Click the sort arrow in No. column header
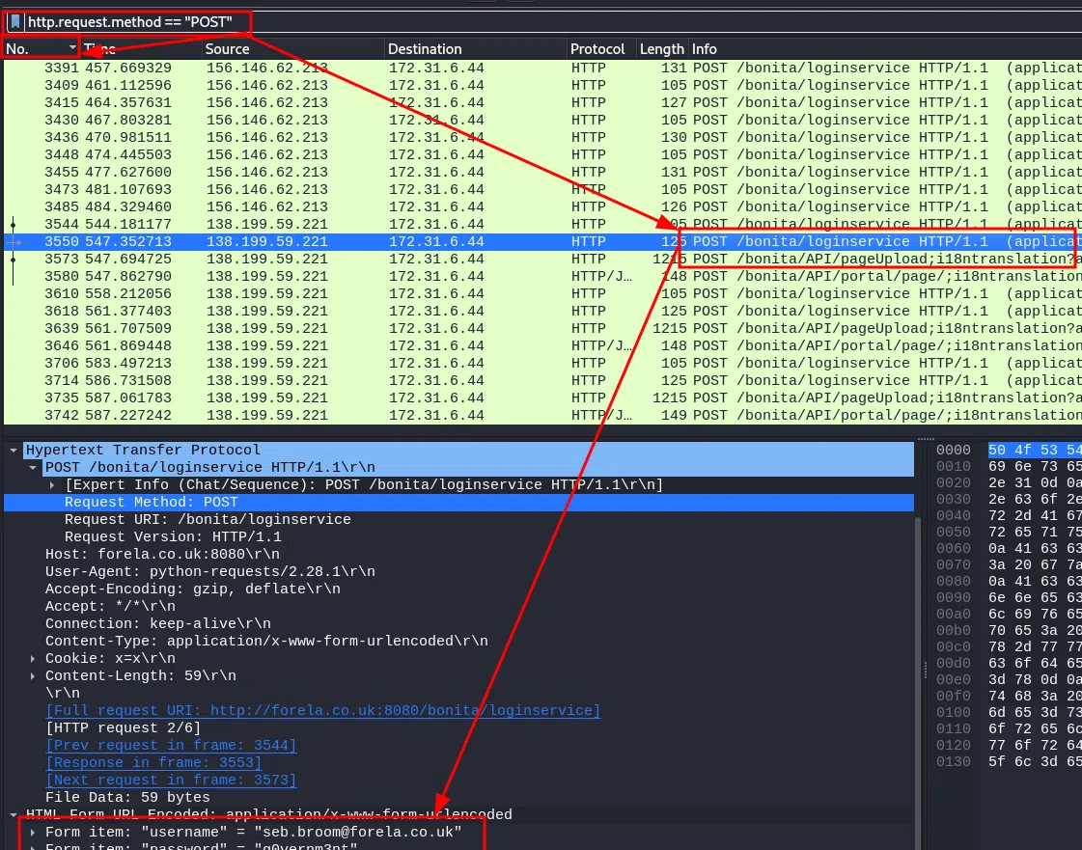 pyautogui.click(x=71, y=48)
